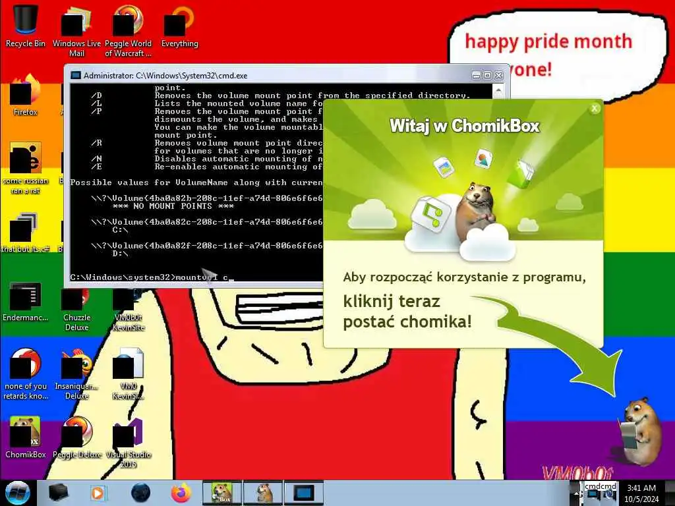The width and height of the screenshot is (675, 506).
Task: Open the Windows Live Mail desktop shortcut
Action: (x=76, y=30)
